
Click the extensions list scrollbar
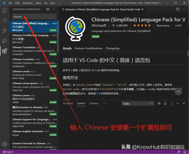click(58, 37)
